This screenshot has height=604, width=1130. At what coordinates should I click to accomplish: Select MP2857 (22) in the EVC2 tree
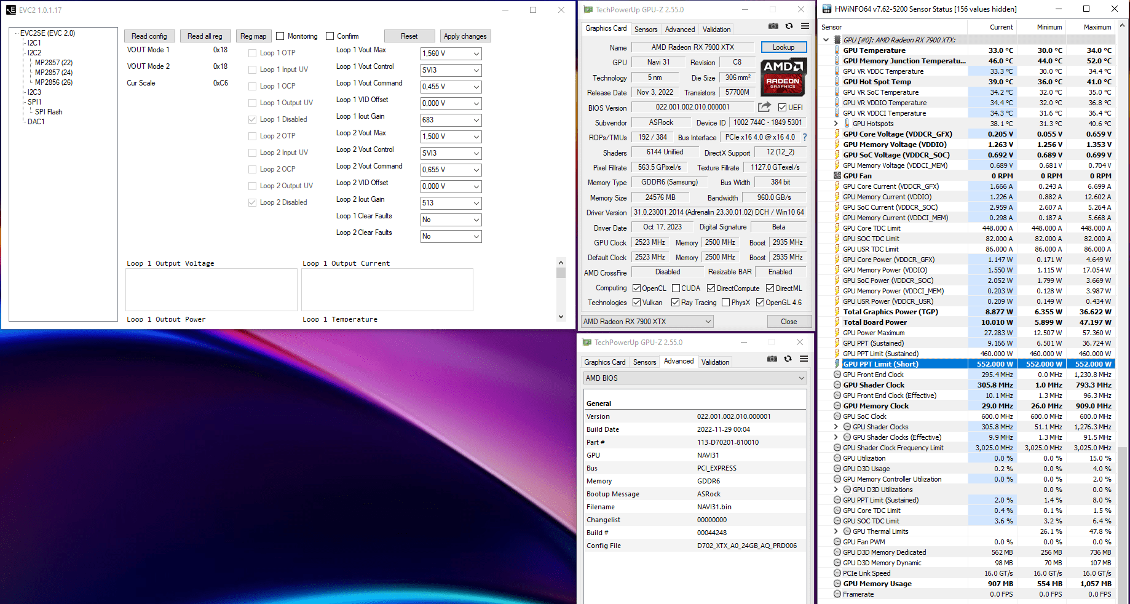click(x=53, y=63)
